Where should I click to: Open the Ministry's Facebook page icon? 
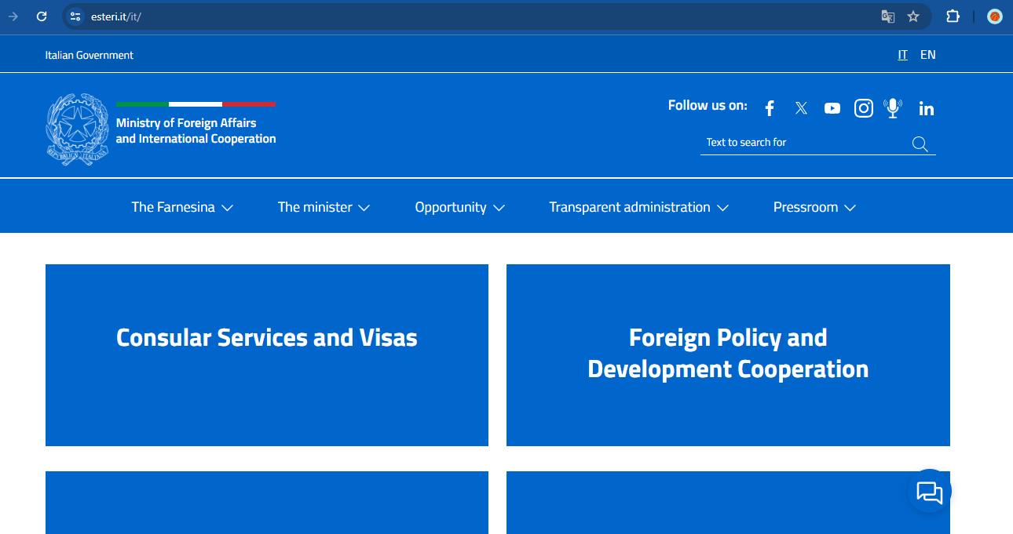coord(769,107)
